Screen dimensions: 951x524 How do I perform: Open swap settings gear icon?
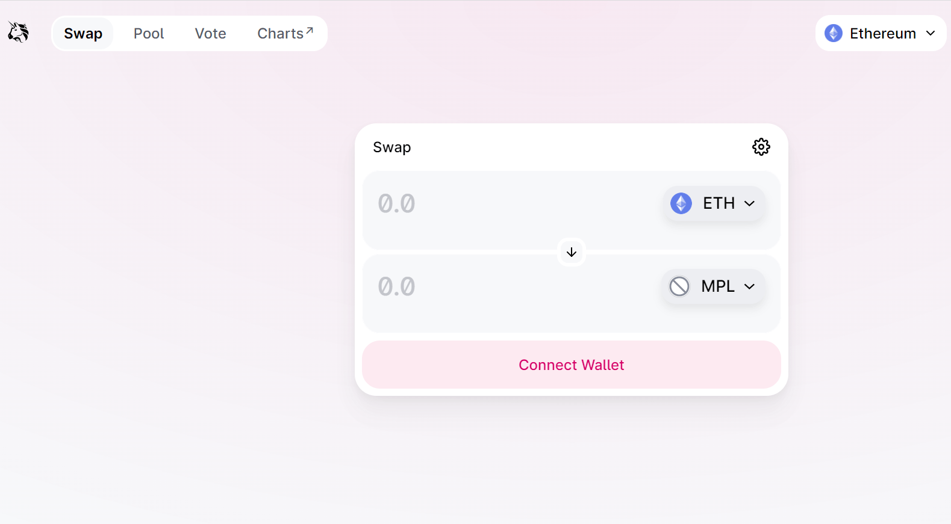click(x=761, y=147)
